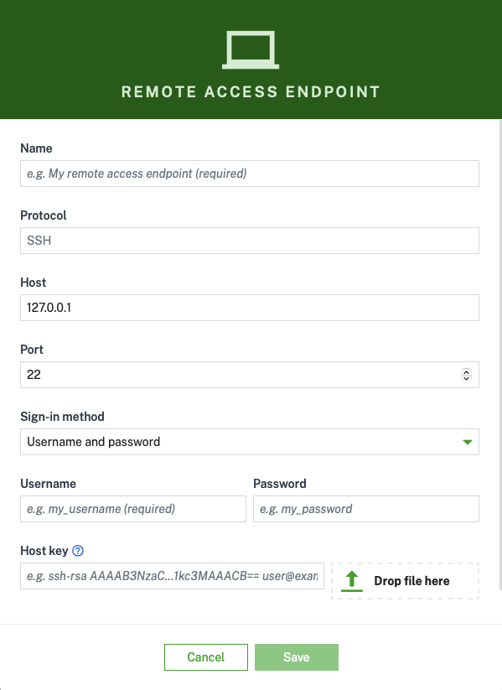Select the Host field containing 127.0.0.1
This screenshot has width=502, height=690.
(x=249, y=308)
